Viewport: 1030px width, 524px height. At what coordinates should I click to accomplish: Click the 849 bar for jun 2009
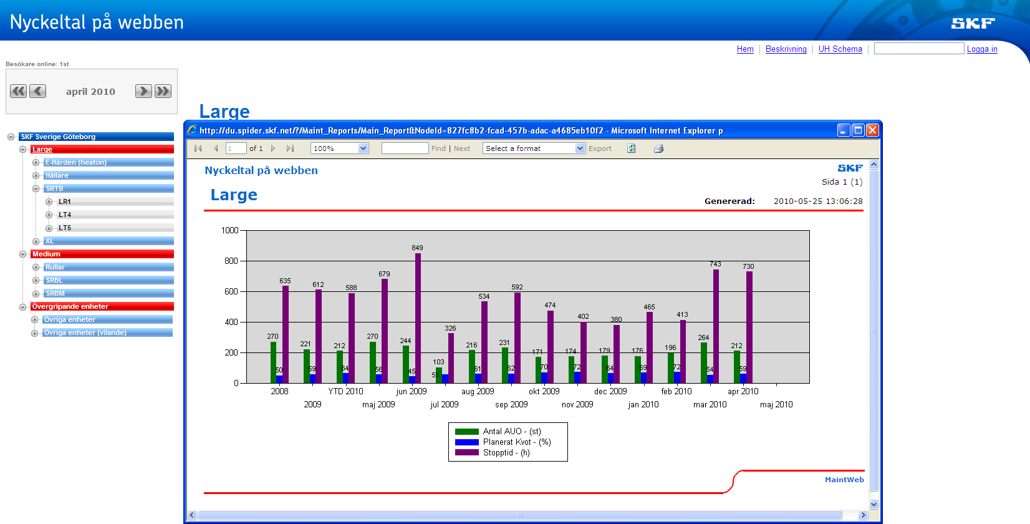[x=418, y=318]
